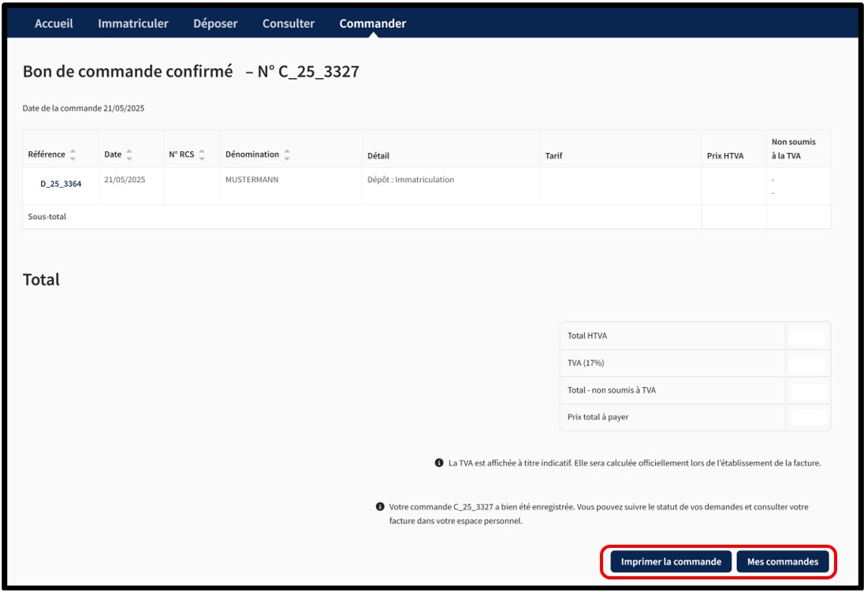Toggle sorting on N° RCS column
Screen dimensions: 864x592
tap(202, 155)
